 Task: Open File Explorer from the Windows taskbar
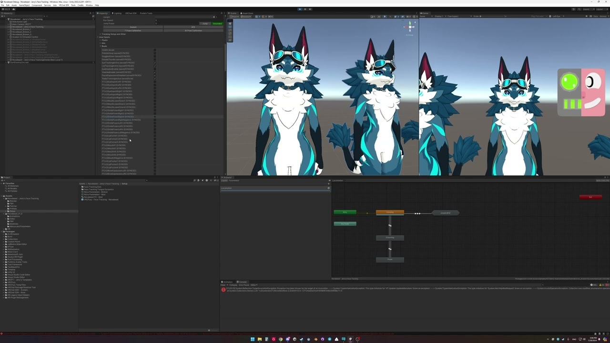tap(260, 339)
